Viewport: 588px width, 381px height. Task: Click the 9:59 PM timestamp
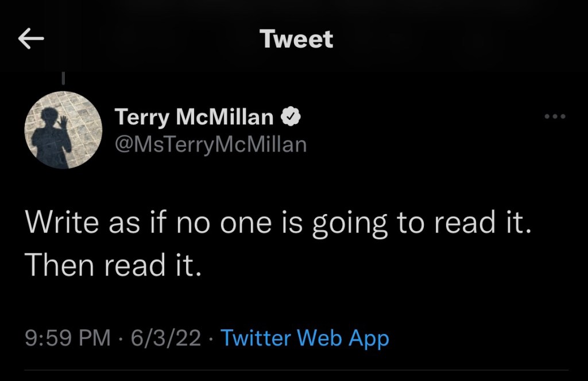68,338
